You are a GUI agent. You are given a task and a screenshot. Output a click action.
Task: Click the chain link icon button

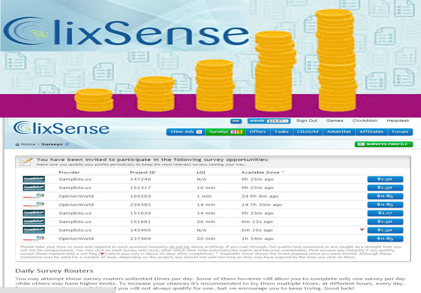236,121
